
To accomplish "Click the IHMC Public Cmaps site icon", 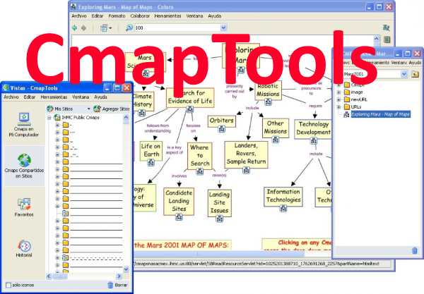I will click(x=57, y=118).
